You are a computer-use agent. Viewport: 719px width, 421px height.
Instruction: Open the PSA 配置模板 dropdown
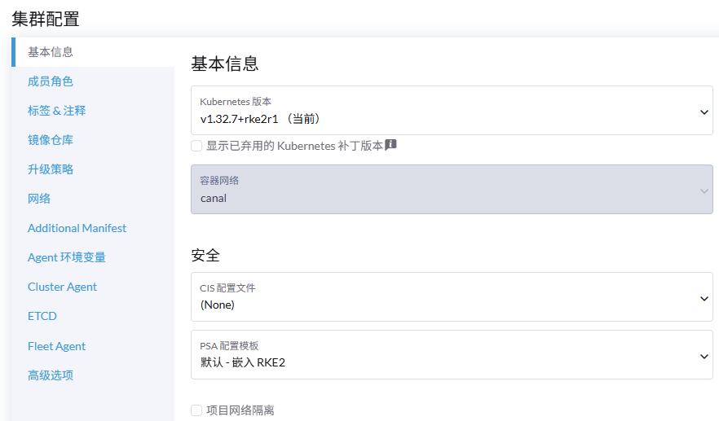click(x=452, y=354)
